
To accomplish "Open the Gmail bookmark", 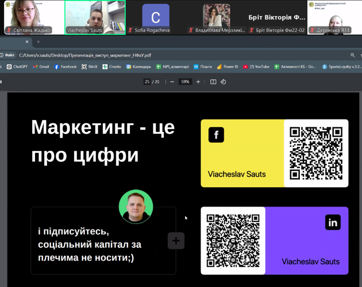I will 41,67.
